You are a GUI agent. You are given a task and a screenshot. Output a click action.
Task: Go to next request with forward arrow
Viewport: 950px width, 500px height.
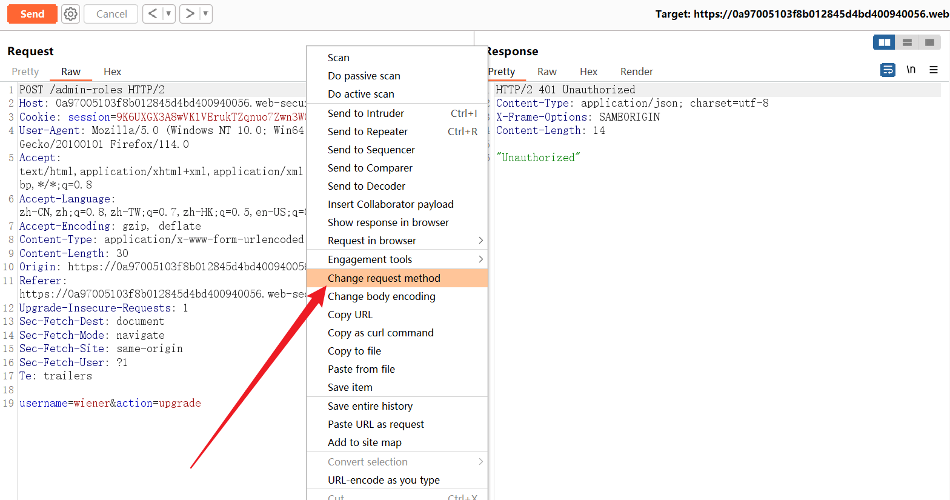pos(190,14)
